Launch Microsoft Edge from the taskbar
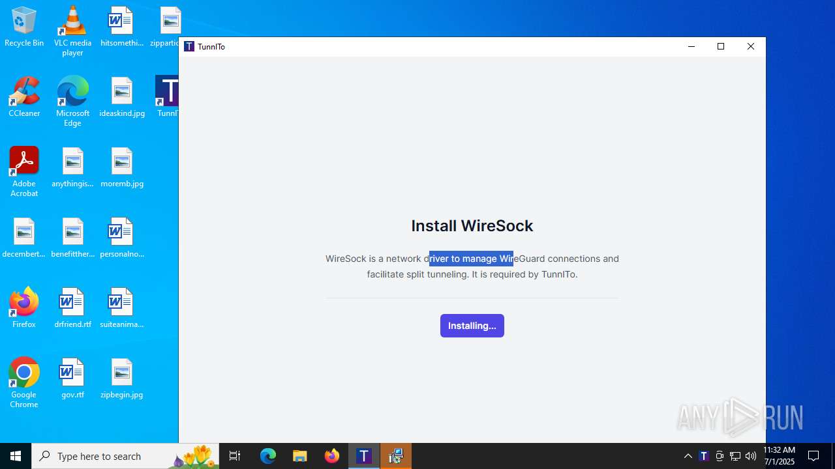Image resolution: width=835 pixels, height=469 pixels. (268, 456)
